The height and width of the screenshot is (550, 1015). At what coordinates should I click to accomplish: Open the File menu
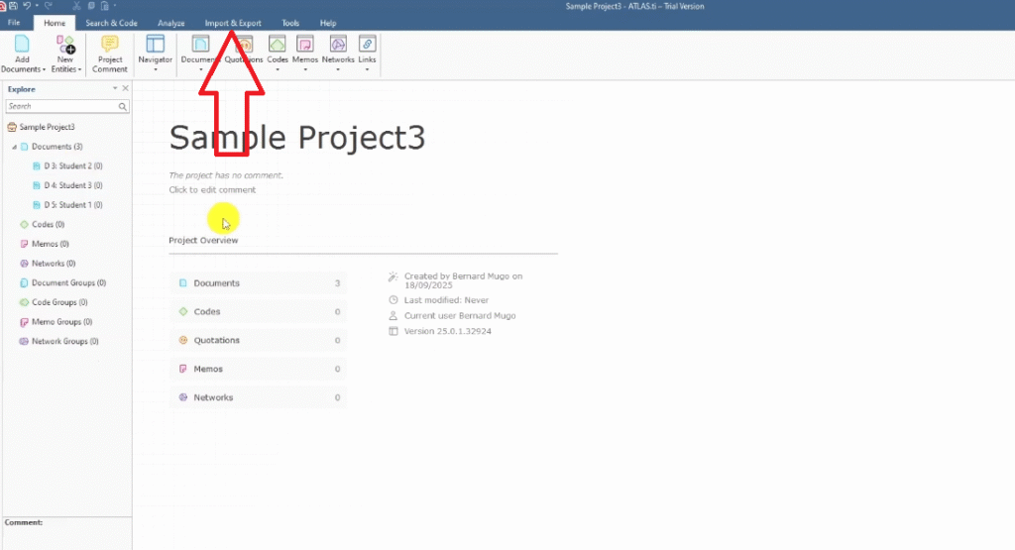pyautogui.click(x=15, y=23)
